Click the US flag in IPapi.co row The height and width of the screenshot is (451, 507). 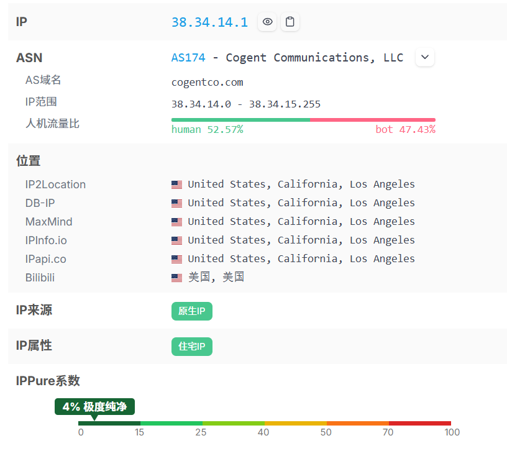coord(177,259)
